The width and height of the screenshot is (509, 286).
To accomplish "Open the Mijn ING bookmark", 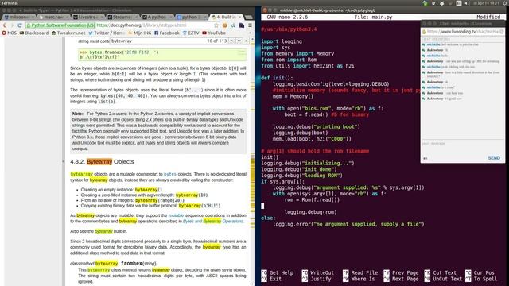I will tap(140, 33).
